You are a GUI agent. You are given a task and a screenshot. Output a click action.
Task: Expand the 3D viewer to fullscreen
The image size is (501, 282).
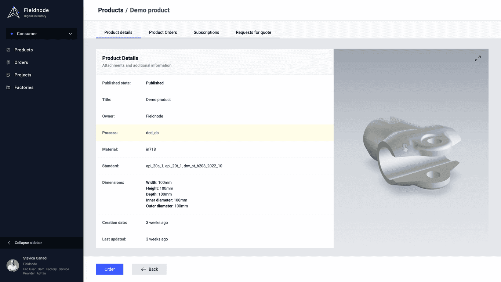[478, 58]
